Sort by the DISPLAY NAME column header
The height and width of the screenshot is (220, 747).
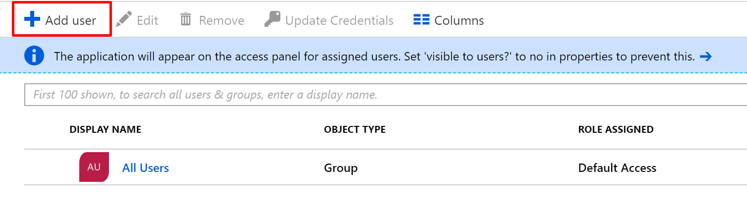[106, 130]
